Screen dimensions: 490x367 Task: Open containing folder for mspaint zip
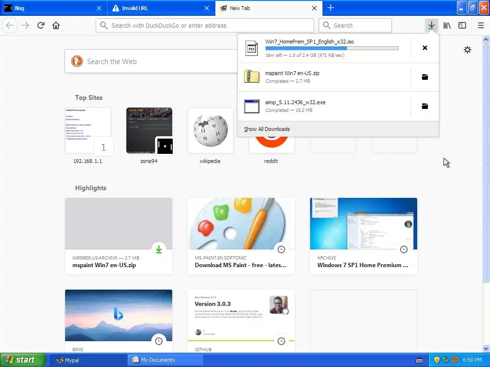425,77
